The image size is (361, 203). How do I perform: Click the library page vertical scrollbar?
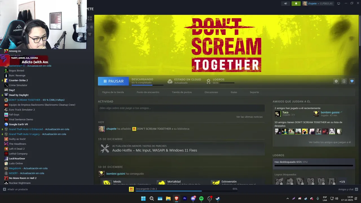(x=360, y=31)
